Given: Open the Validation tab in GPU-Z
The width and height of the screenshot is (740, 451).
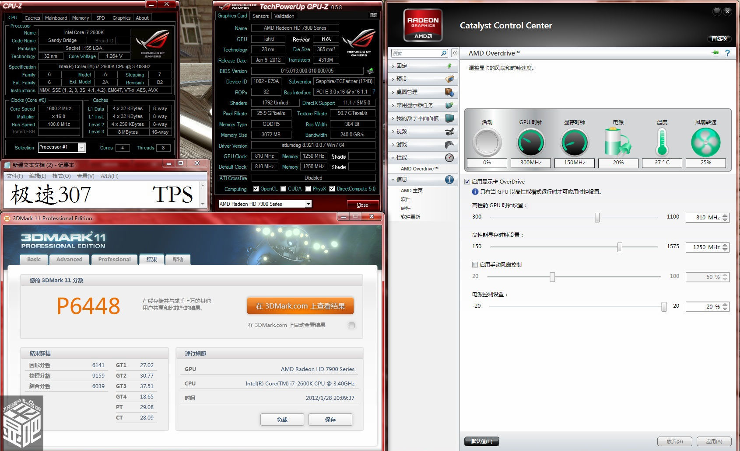Looking at the screenshot, I should tap(284, 16).
